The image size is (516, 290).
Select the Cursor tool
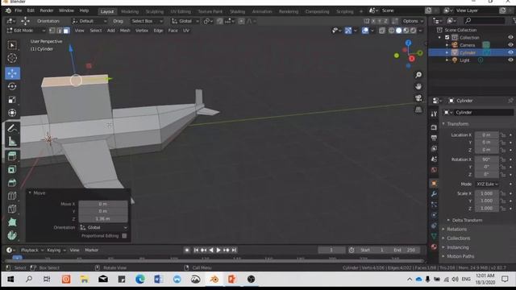12,58
